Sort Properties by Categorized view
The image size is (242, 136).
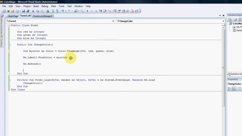pos(230,89)
